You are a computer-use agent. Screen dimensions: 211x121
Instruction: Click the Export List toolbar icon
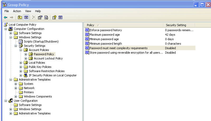coord(46,17)
